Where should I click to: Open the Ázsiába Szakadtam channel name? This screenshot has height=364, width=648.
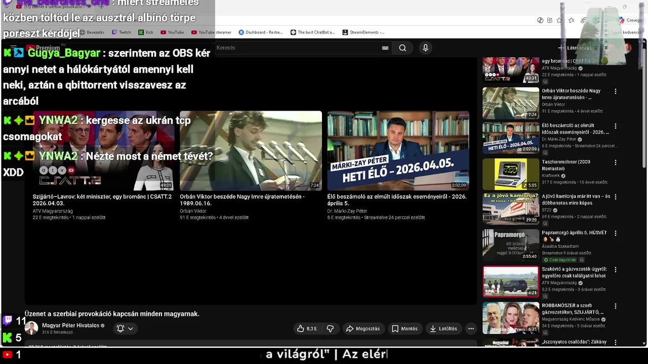point(560,246)
